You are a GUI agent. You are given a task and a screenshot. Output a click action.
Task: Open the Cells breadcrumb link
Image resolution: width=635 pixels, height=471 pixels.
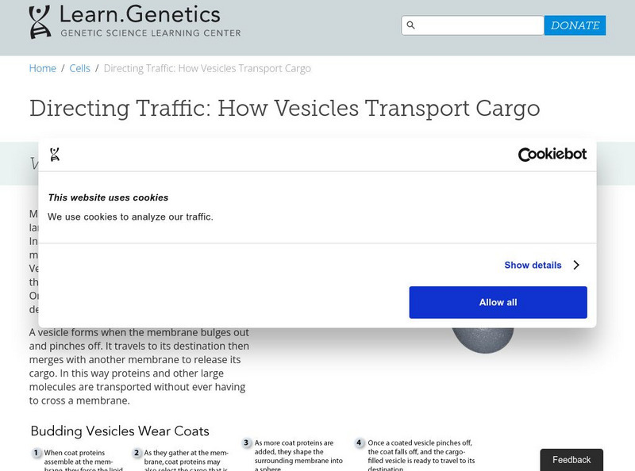[79, 68]
